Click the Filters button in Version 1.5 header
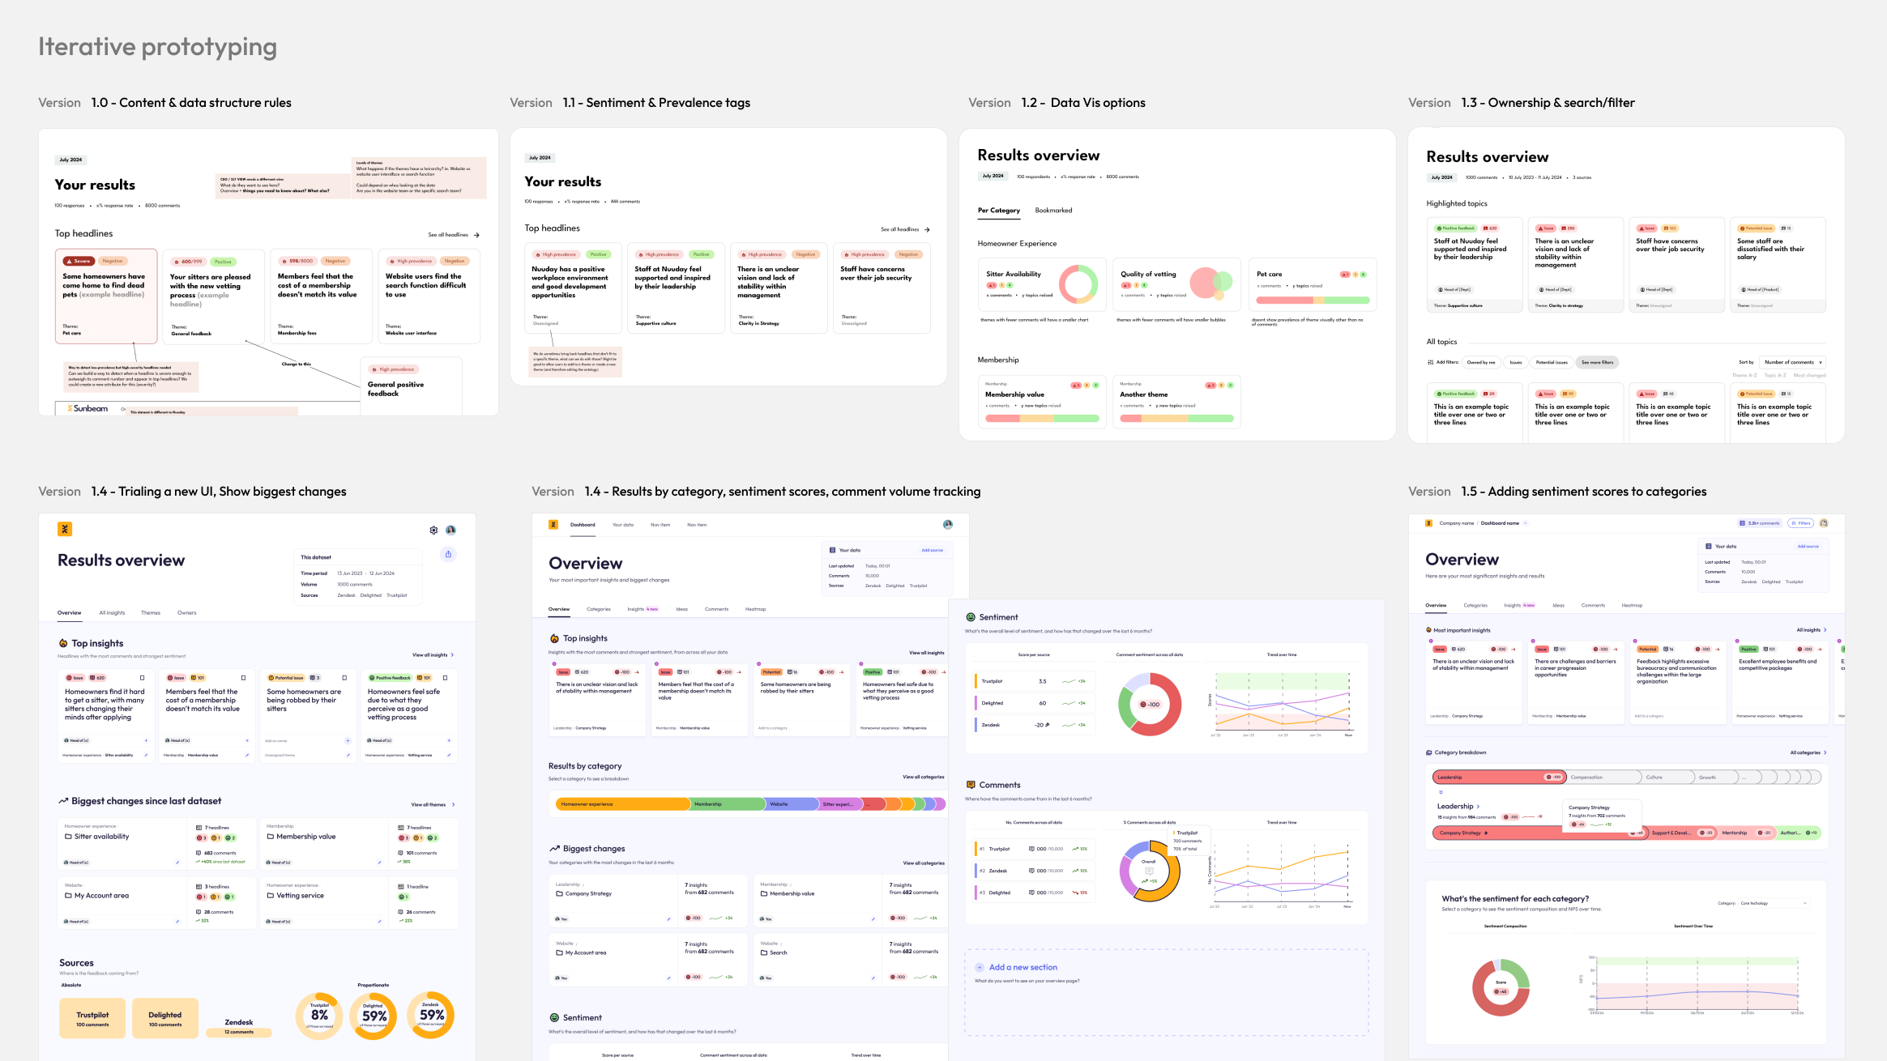 pos(1801,523)
